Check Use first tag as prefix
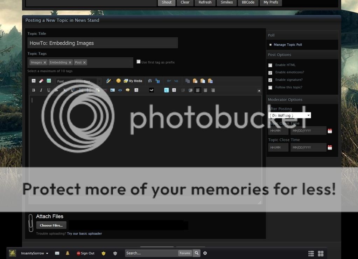 138,62
